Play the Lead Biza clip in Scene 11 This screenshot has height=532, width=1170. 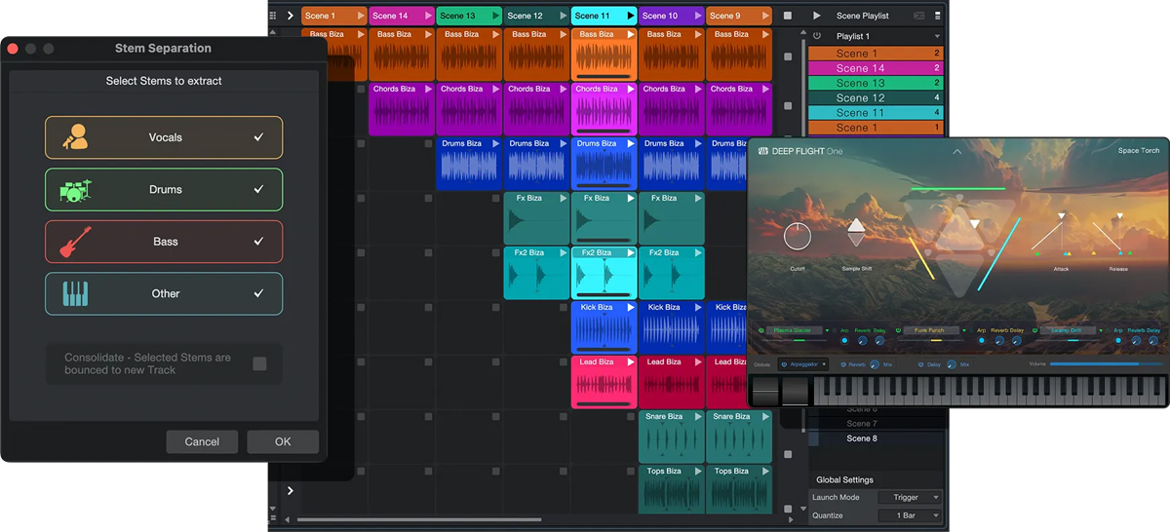(629, 362)
